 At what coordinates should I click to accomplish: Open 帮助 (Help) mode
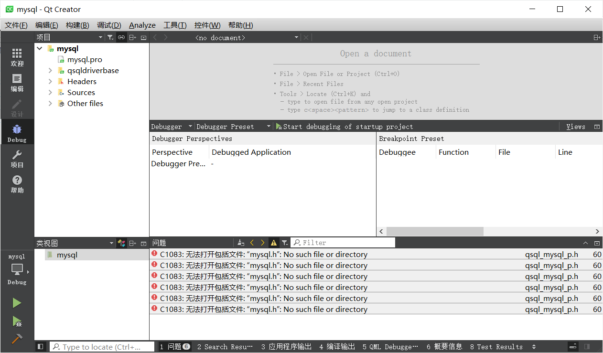(x=17, y=183)
